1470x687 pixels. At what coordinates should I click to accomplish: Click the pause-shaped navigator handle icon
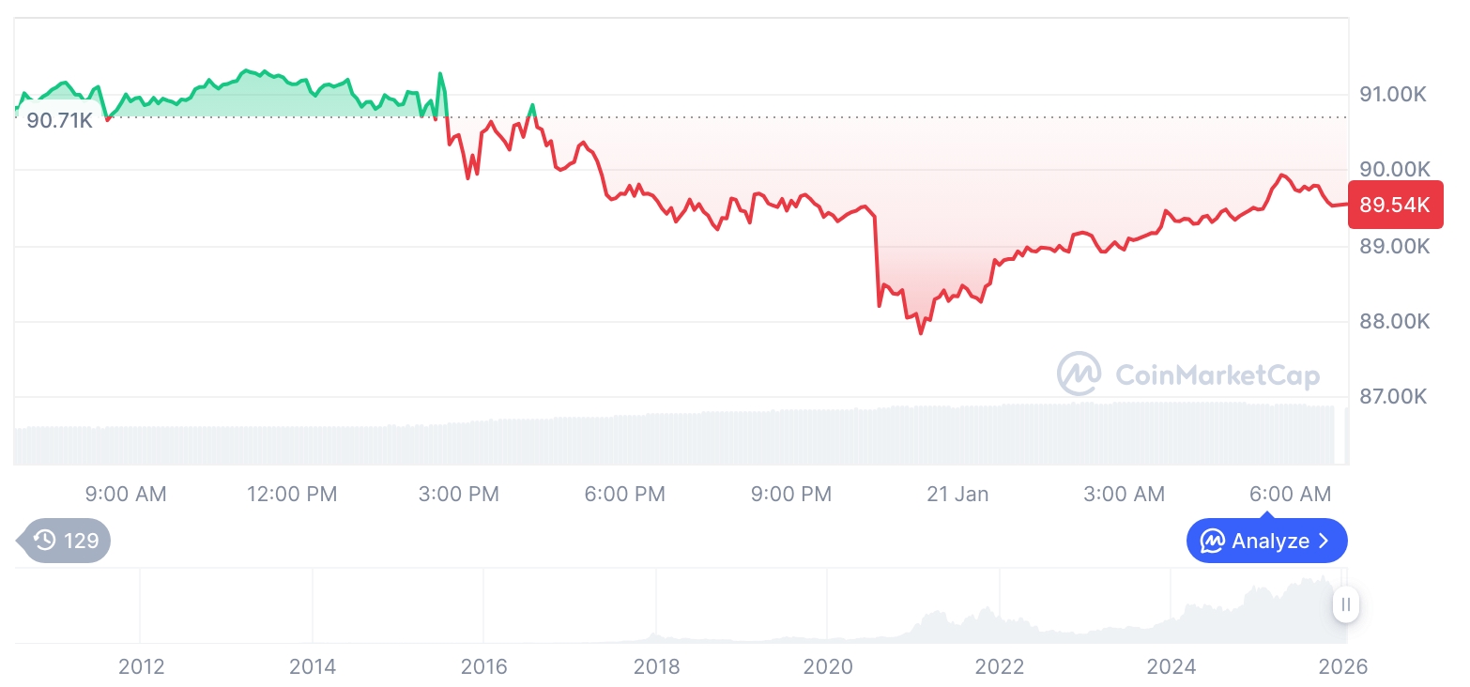coord(1346,604)
